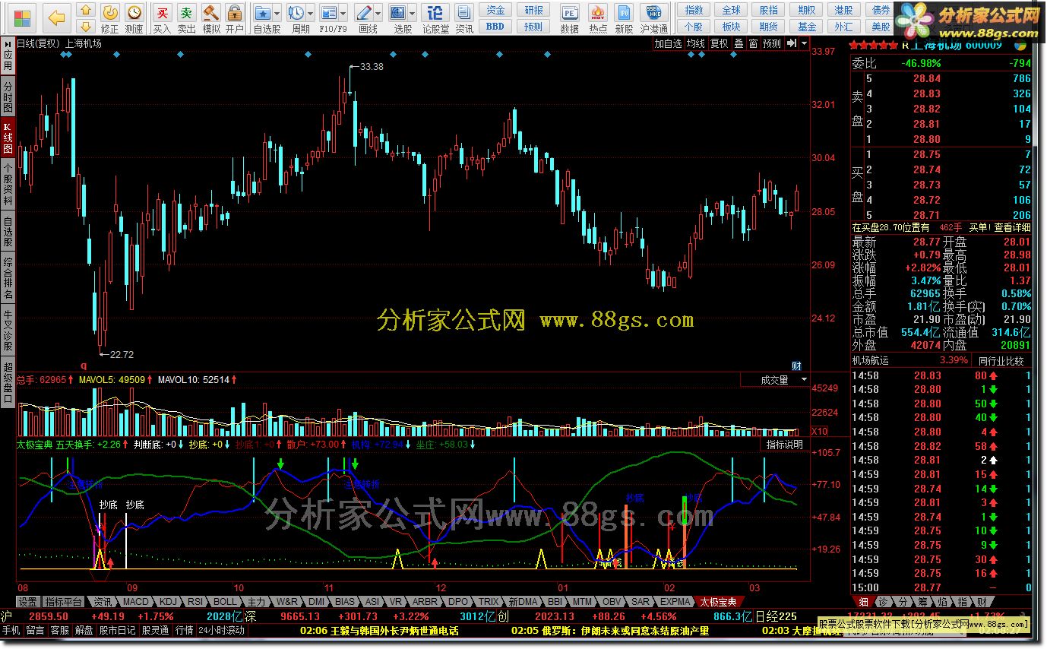Open the 指标平台 indicator platform tab
This screenshot has width=1047, height=649.
tap(62, 601)
